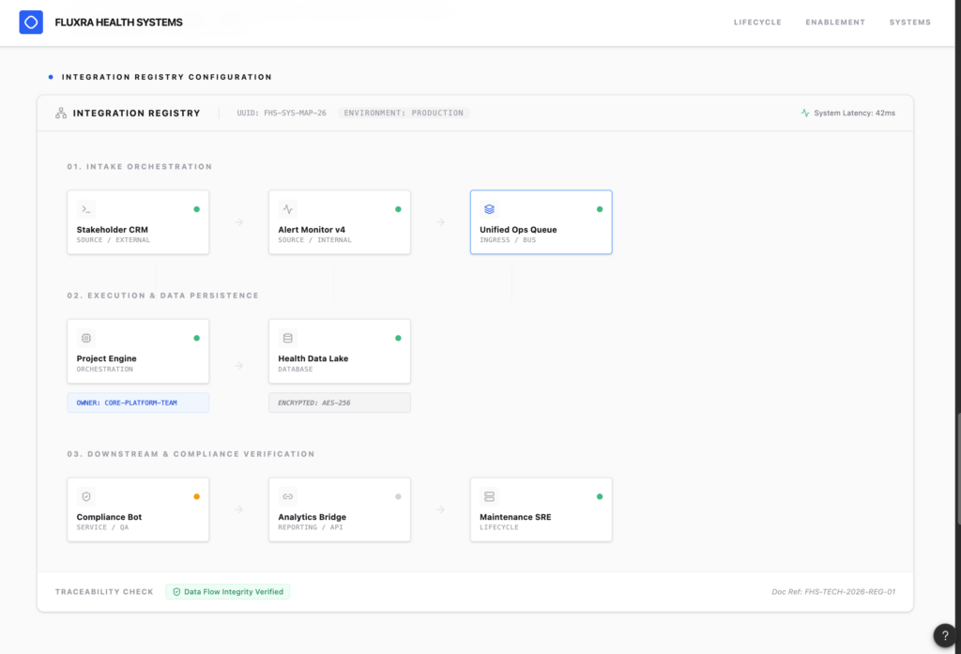Open the help question mark button
This screenshot has width=961, height=654.
tap(944, 635)
